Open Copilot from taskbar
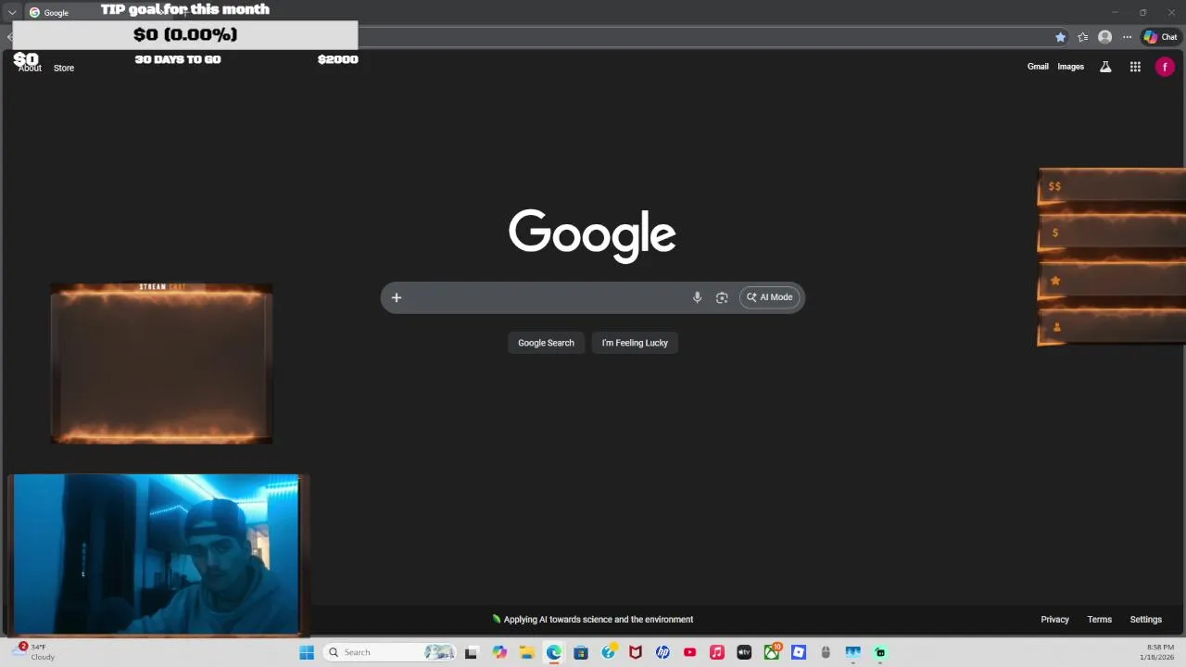The width and height of the screenshot is (1186, 667). [x=499, y=652]
